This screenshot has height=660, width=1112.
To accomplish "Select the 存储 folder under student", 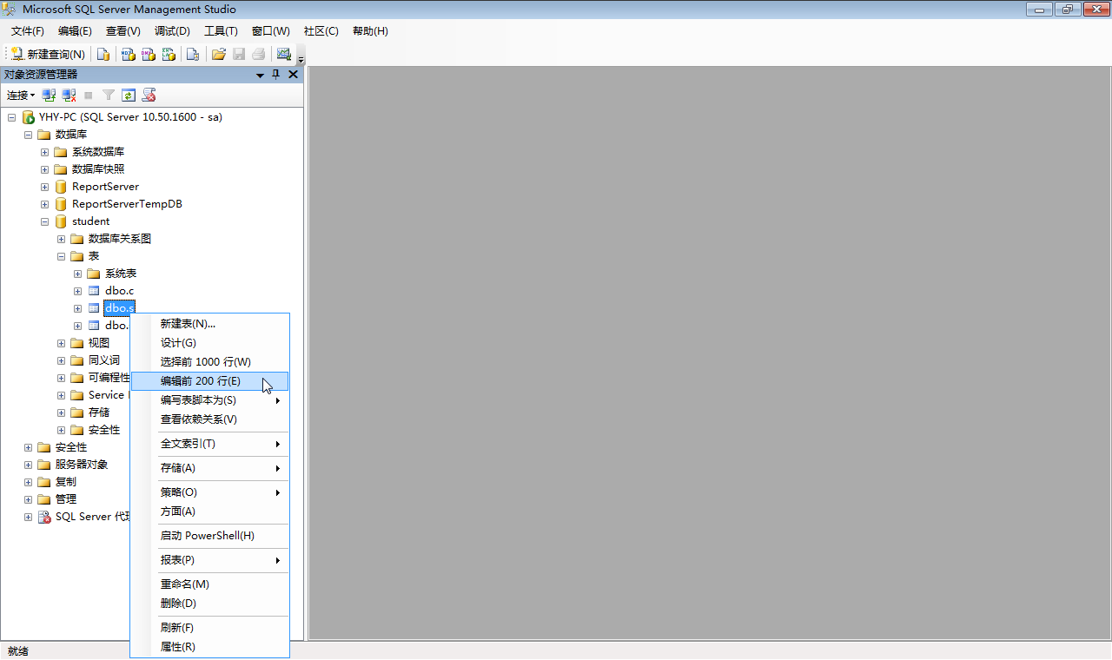I will click(98, 412).
